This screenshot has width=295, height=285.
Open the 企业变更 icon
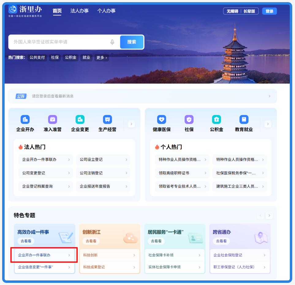click(x=80, y=119)
